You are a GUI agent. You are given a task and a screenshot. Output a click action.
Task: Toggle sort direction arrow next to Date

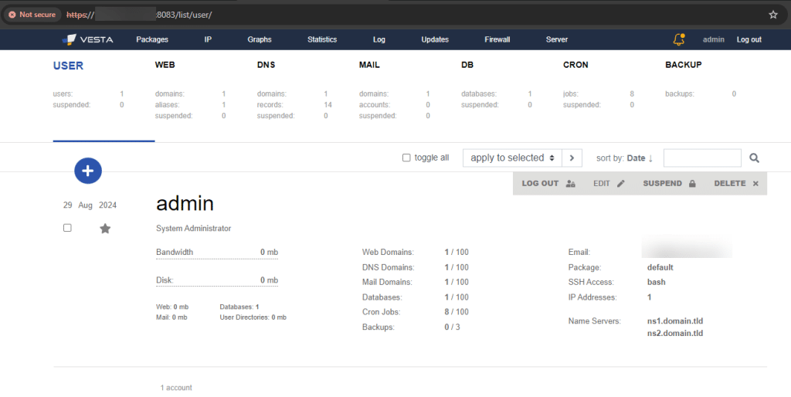pos(650,158)
